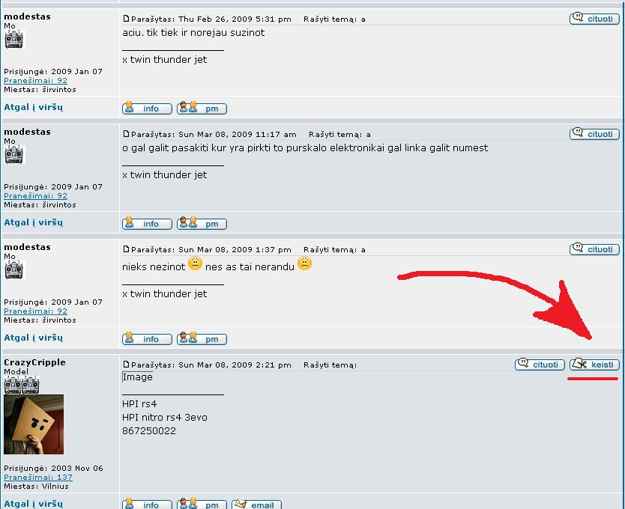Image resolution: width=625 pixels, height=509 pixels.
Task: Click the cituoti quote button on the Feb 26 post
Action: coord(594,19)
